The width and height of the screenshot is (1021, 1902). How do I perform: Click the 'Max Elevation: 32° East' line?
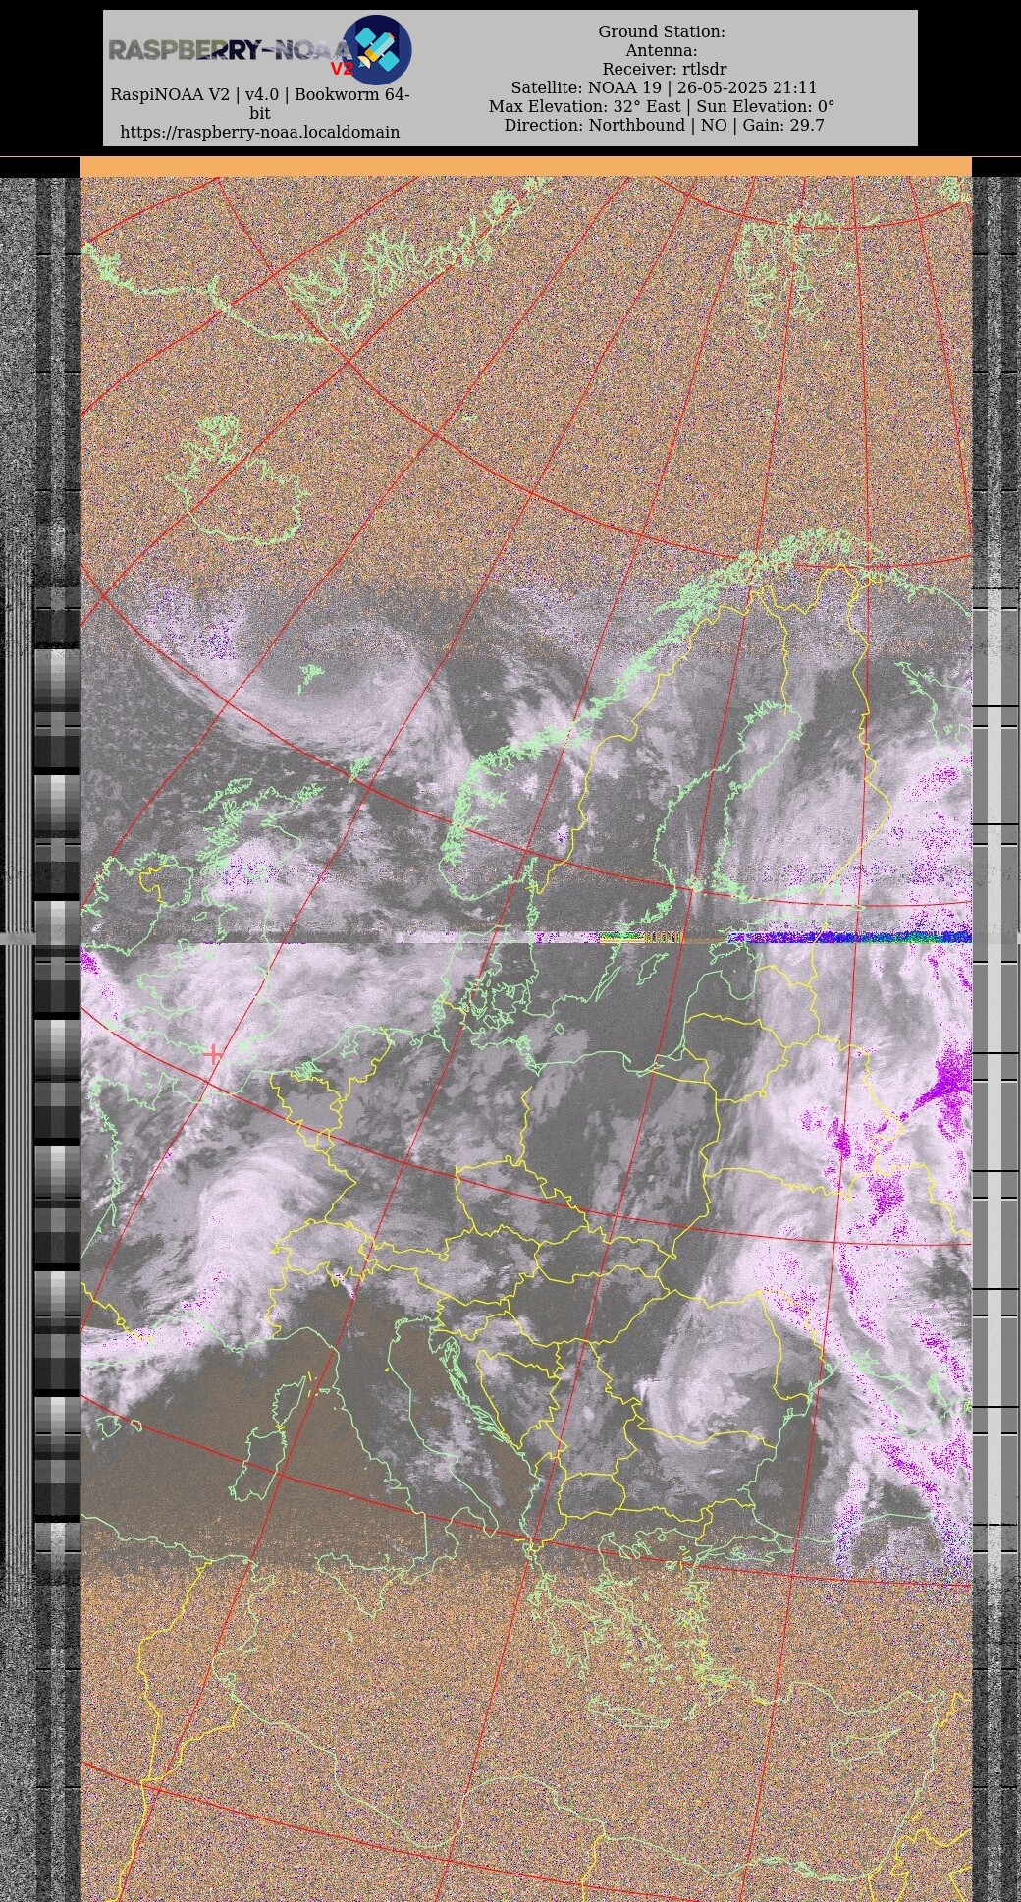tap(662, 106)
